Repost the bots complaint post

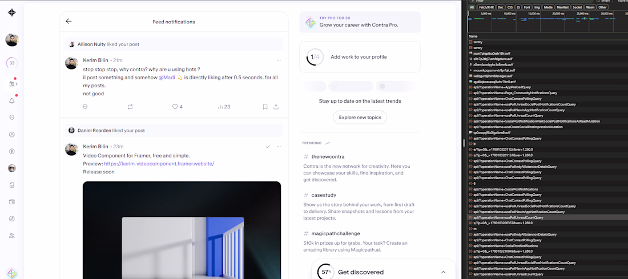[130, 107]
